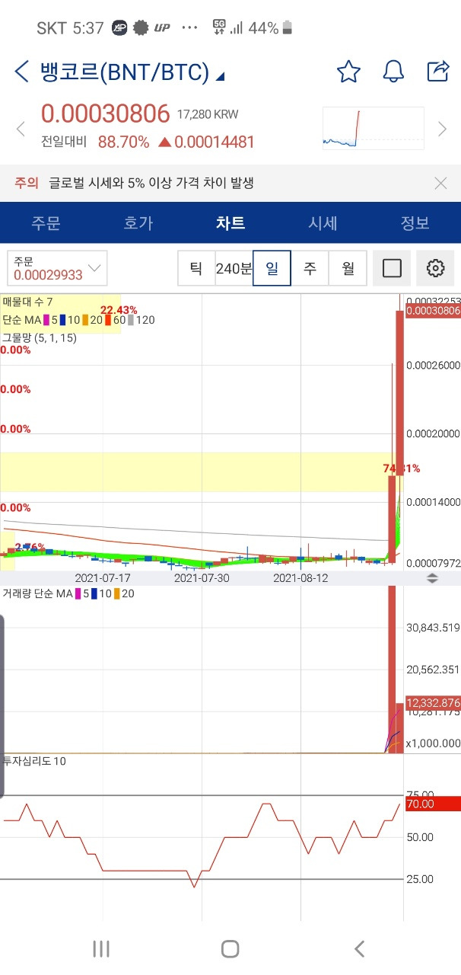Open the mini price chart thumbnail
This screenshot has width=461, height=975.
click(373, 128)
